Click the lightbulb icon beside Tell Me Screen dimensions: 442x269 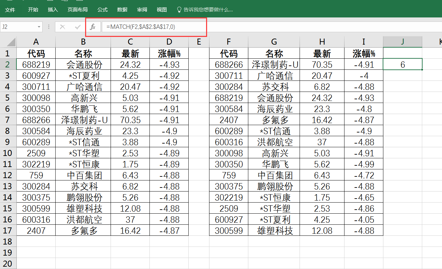[179, 10]
